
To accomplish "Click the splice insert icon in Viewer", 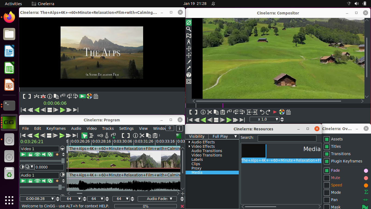I will click(36, 96).
